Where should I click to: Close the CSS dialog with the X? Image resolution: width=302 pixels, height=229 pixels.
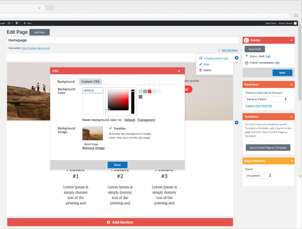point(179,71)
